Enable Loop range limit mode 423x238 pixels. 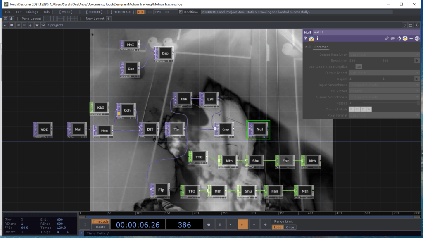click(278, 227)
